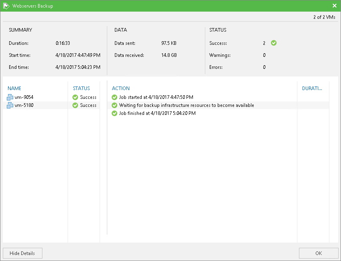Click the Hide Details button
This screenshot has width=341, height=261.
tap(23, 253)
